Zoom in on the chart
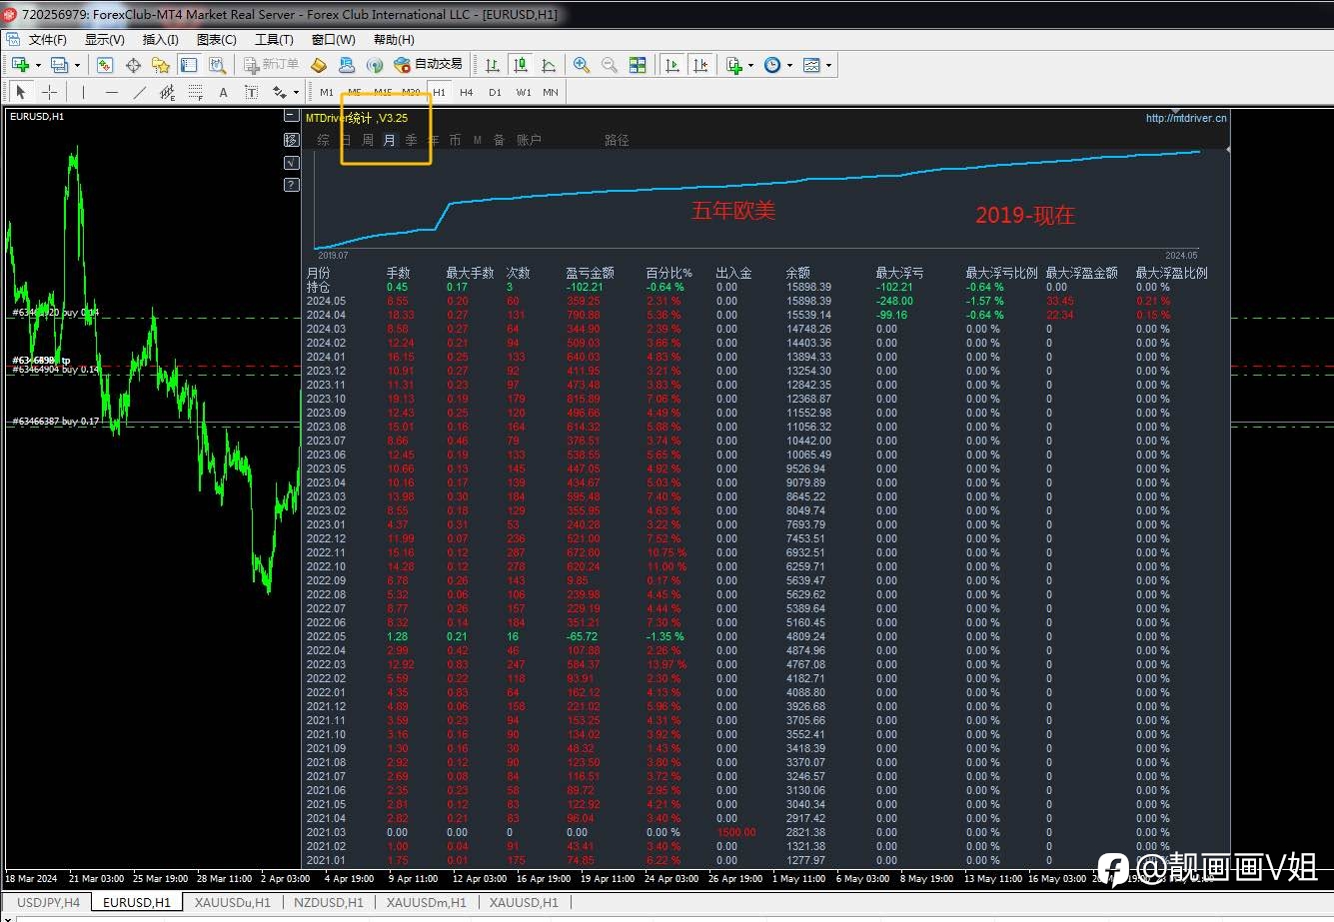 click(582, 65)
